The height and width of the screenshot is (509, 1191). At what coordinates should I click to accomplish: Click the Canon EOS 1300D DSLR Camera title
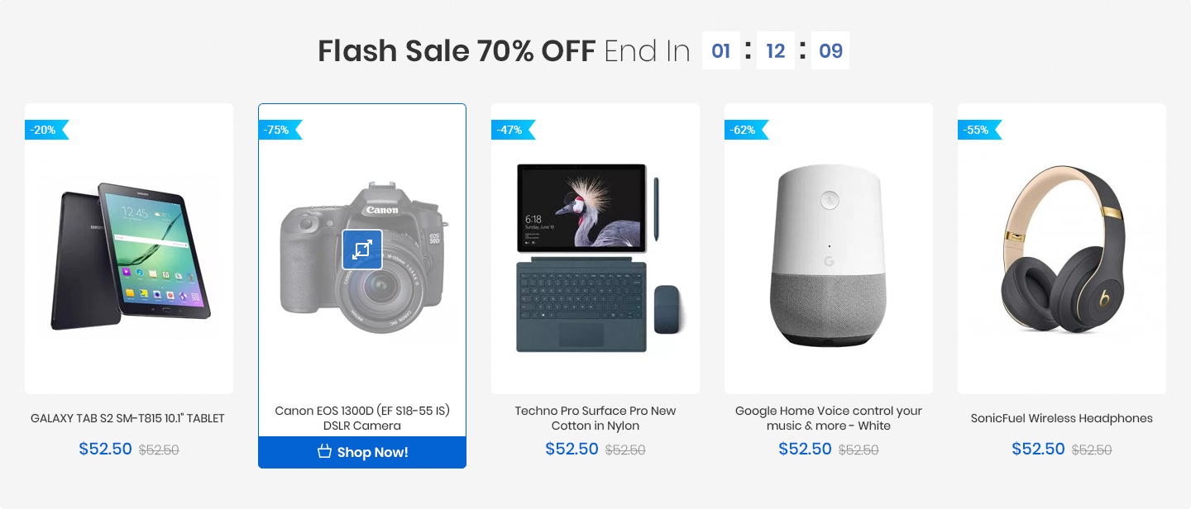pyautogui.click(x=362, y=418)
